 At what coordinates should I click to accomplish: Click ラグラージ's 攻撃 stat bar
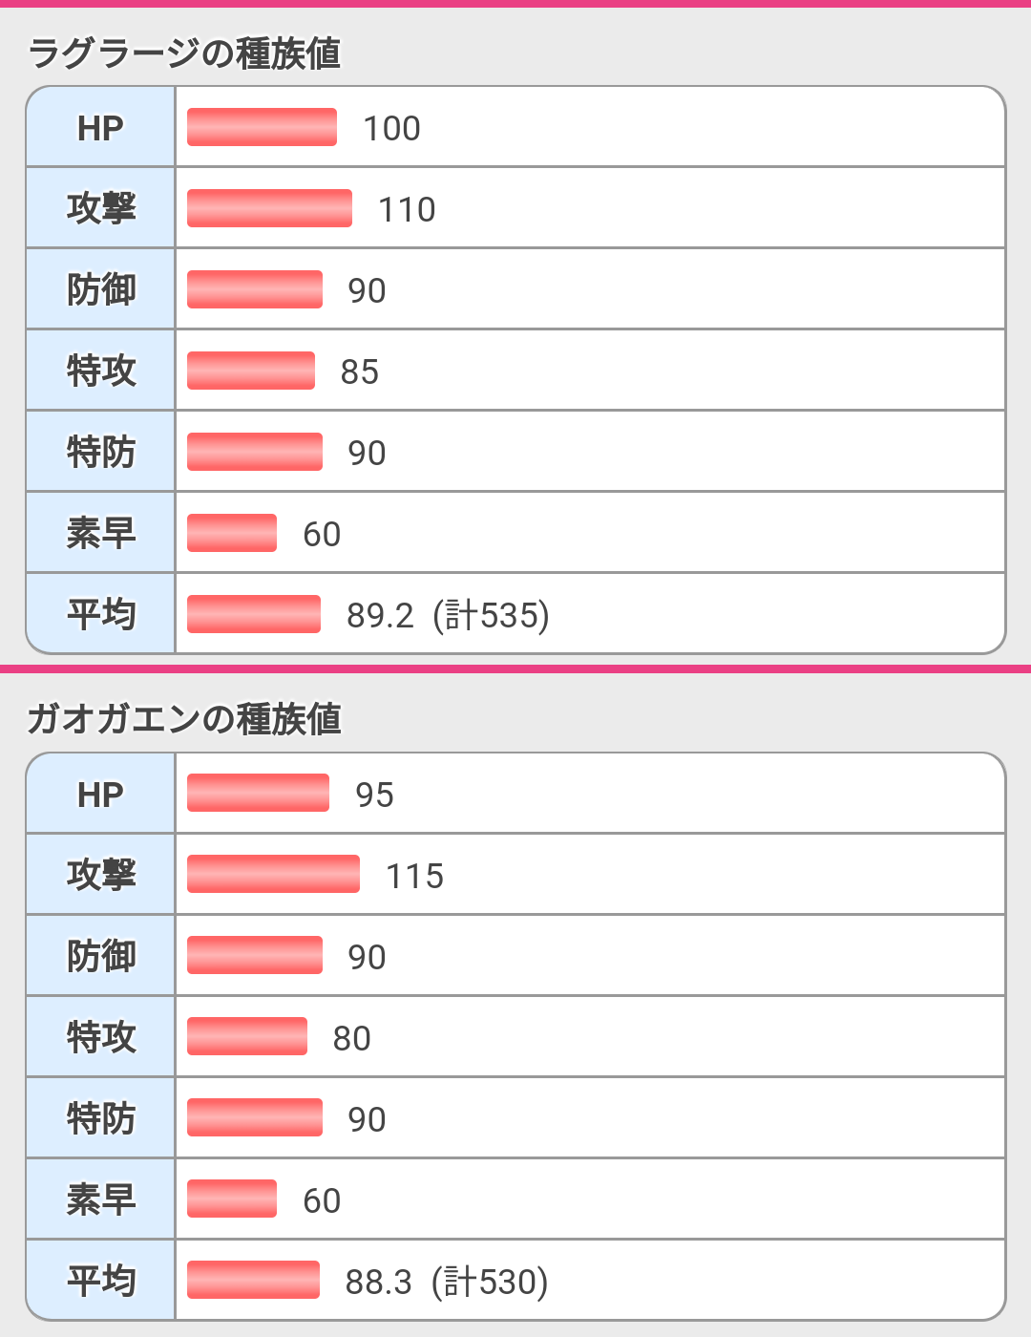(x=269, y=208)
